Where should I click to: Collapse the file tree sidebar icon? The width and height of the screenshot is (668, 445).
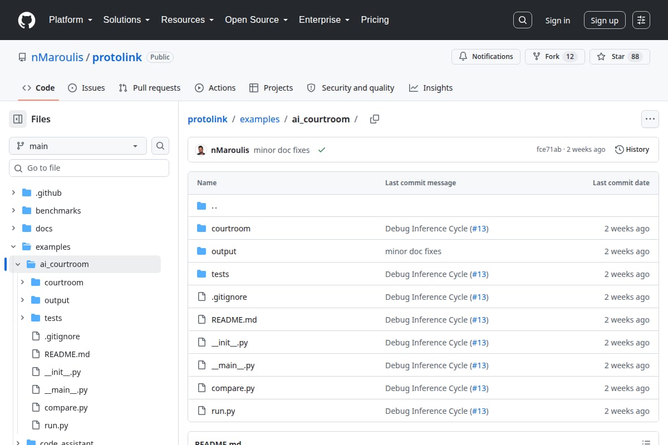[x=18, y=119]
